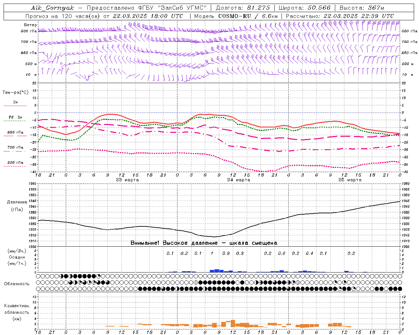Click the Ветер wind panel label
This screenshot has height=335, width=419.
[30, 25]
